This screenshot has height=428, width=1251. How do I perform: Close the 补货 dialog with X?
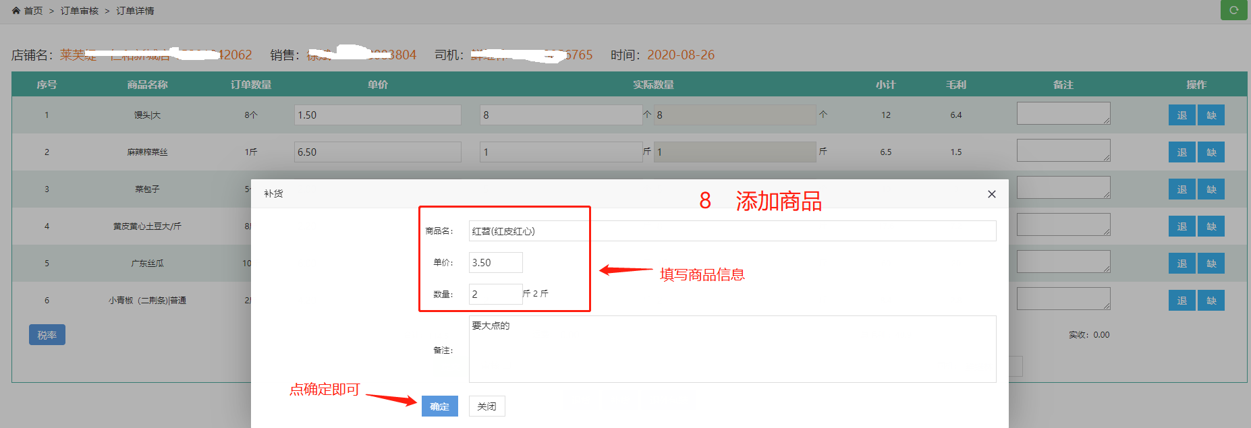(991, 194)
